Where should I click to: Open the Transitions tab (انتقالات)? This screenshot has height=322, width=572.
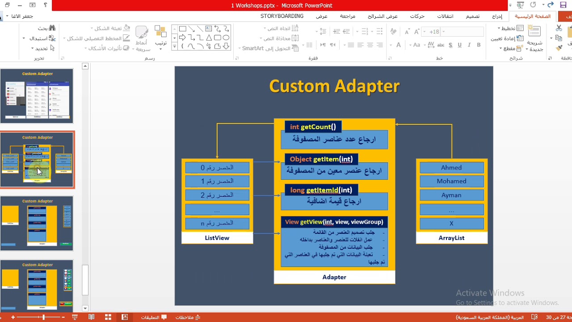click(x=445, y=16)
